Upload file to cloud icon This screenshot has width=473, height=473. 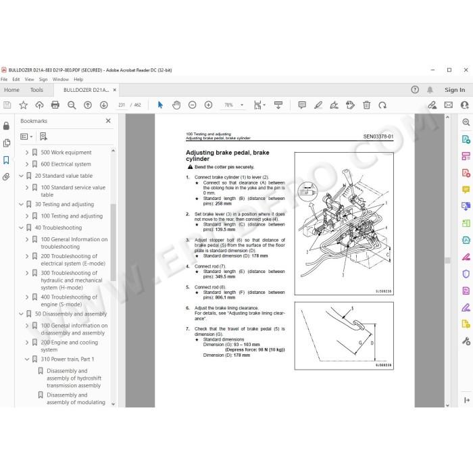39,105
